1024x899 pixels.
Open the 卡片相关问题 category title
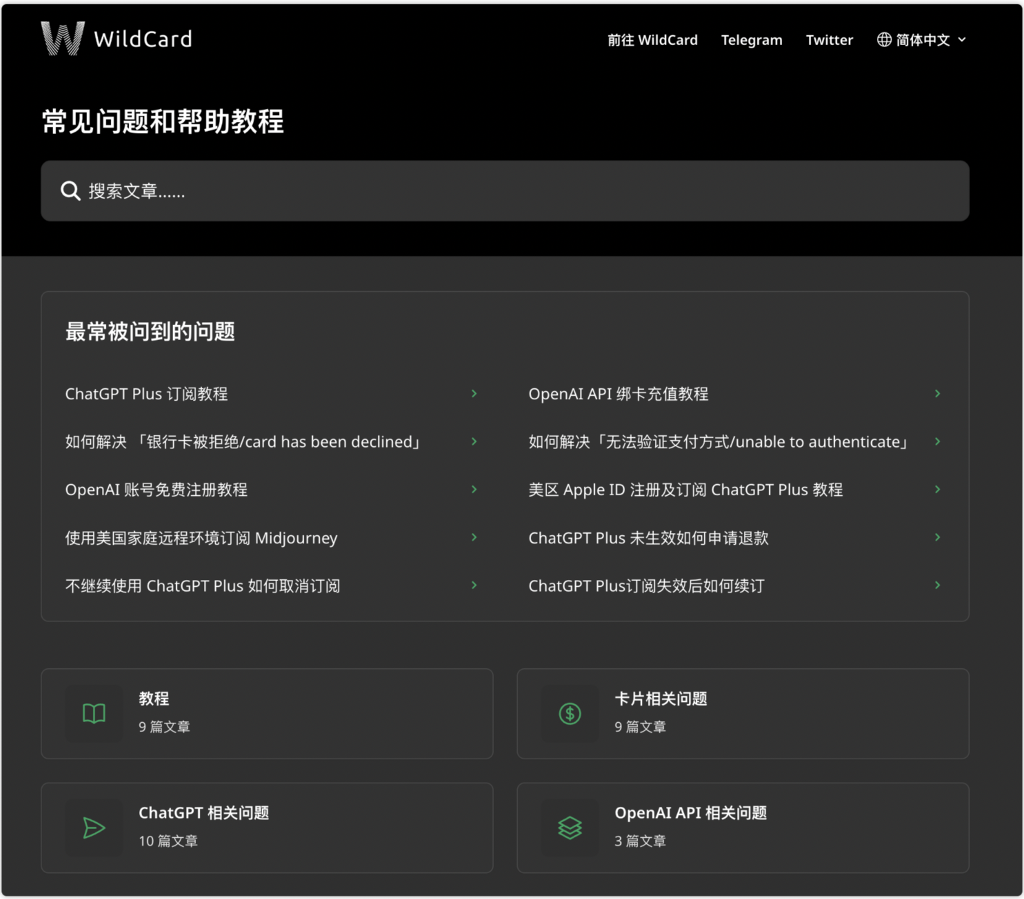661,699
